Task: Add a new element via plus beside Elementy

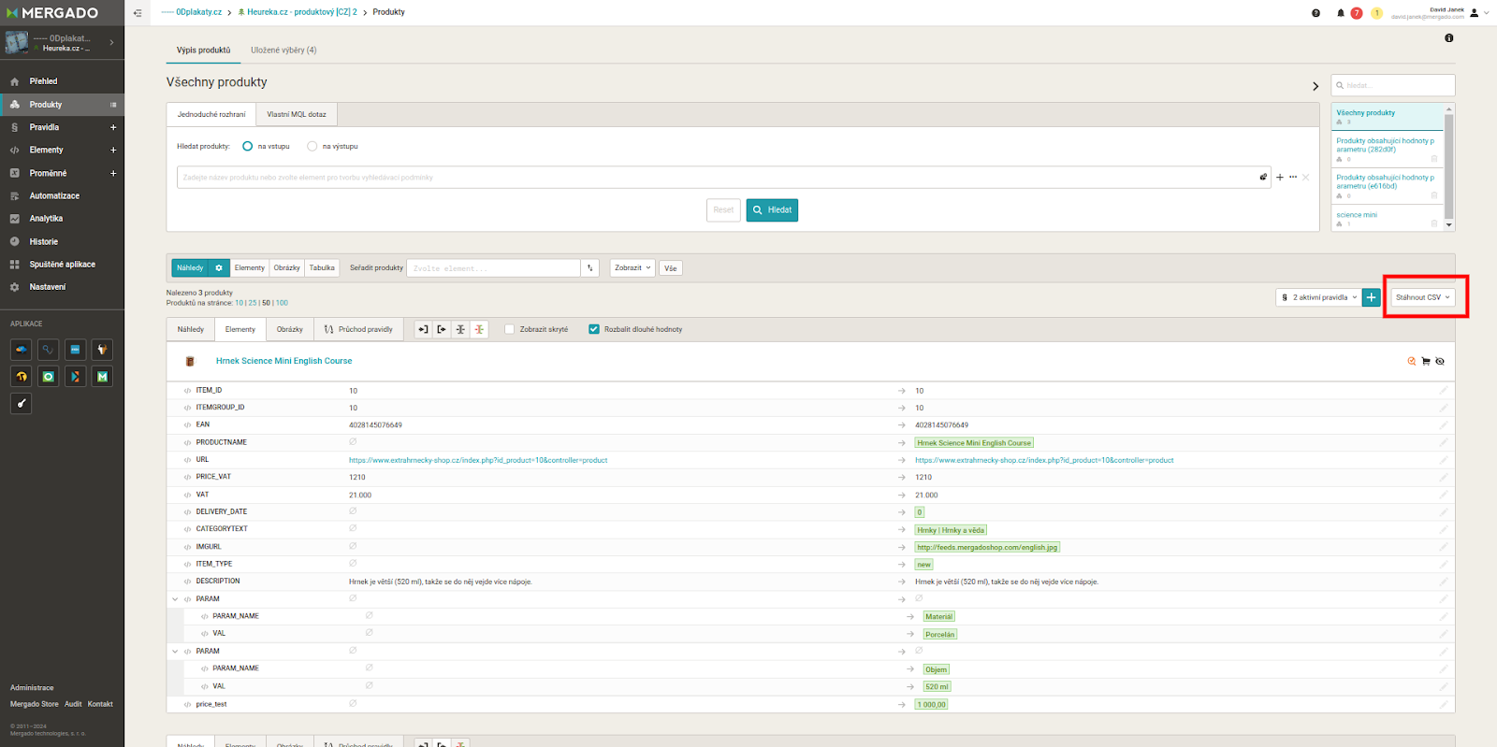Action: (113, 150)
